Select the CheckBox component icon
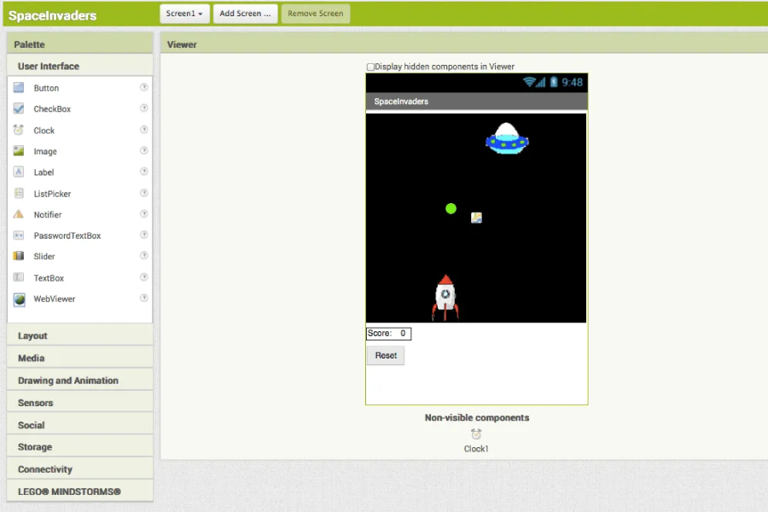Image resolution: width=768 pixels, height=512 pixels. (x=19, y=108)
